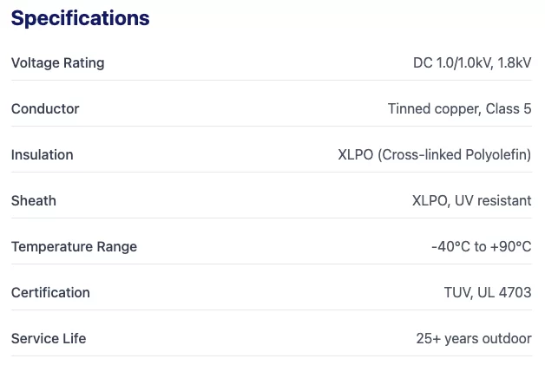The height and width of the screenshot is (365, 545).
Task: Click the DC 1.0/1.0kV value text
Action: point(449,63)
